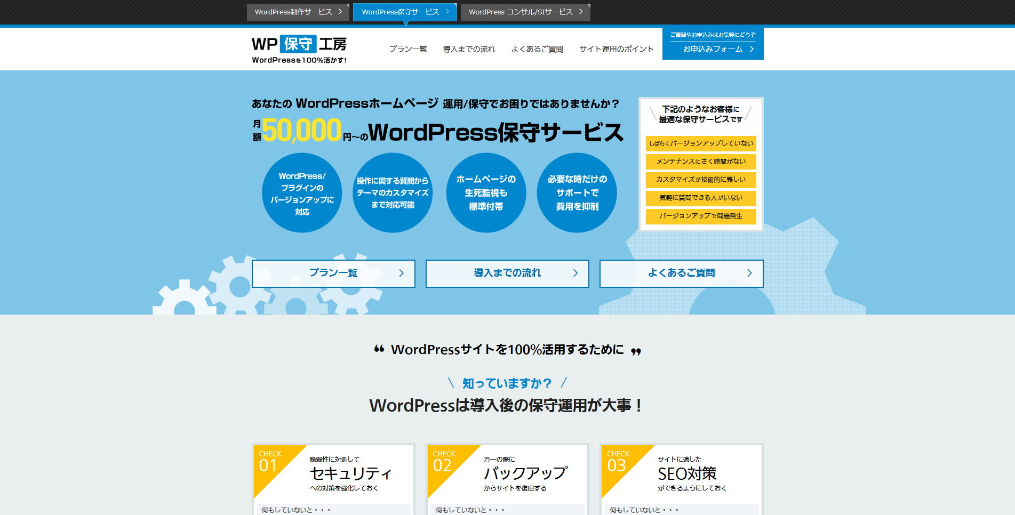Click the arrow on WordPress保守サービス tab

coord(447,12)
